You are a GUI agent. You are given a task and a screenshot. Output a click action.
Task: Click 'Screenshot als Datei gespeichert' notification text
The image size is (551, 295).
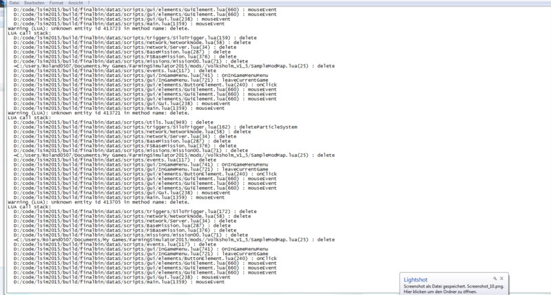454,286
